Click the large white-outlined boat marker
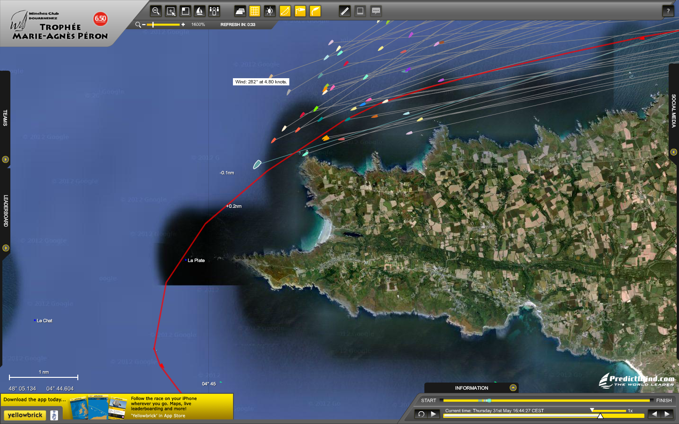679x424 pixels. 257,164
